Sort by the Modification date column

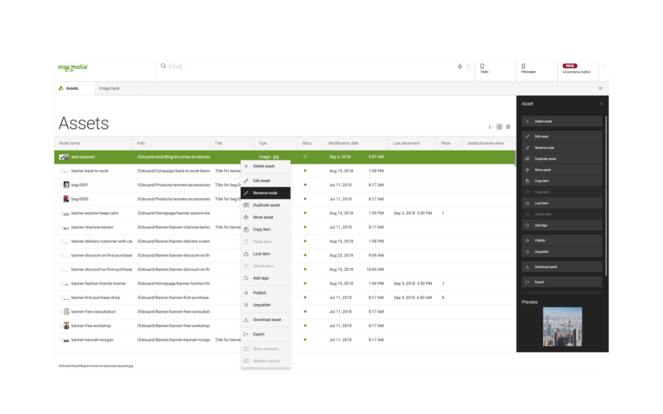343,143
